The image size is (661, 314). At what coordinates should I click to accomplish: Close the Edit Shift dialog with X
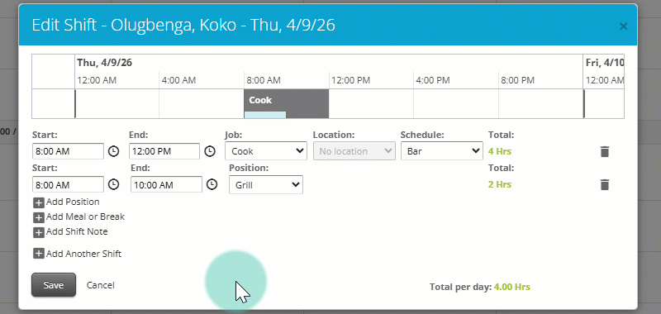623,26
